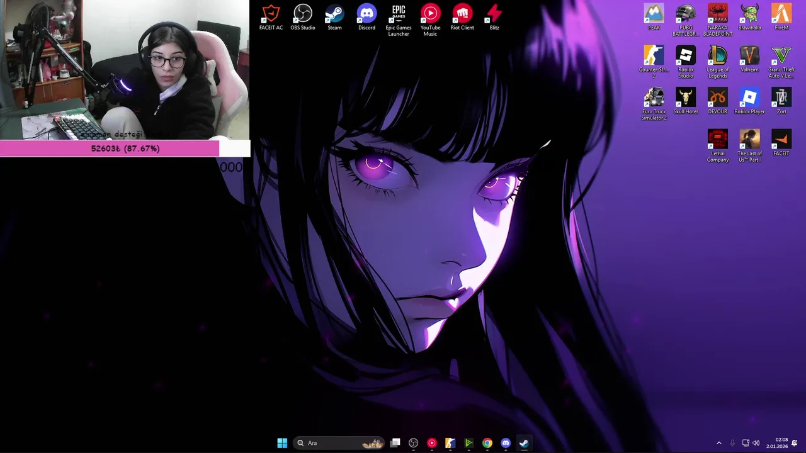Click the pink donation goal progress bar

(125, 148)
